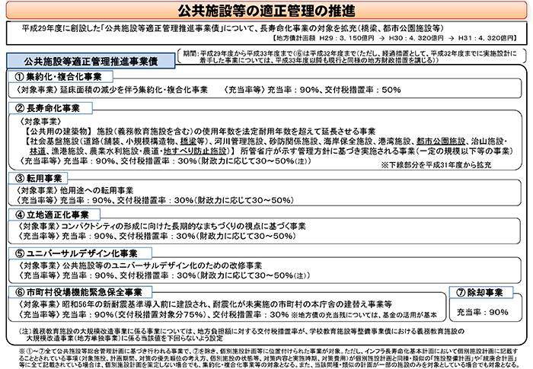Screen dimensions: 533x369
Task: Click the underlined word 橋梁 in the 社会基盤施設 list
Action: tap(188, 142)
